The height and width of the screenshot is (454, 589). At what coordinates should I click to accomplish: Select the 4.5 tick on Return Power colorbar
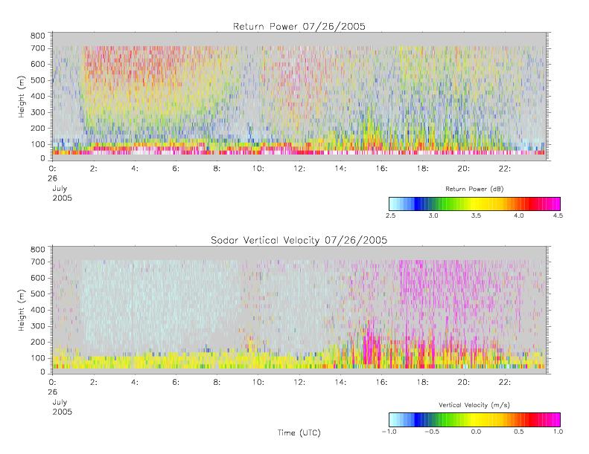558,215
